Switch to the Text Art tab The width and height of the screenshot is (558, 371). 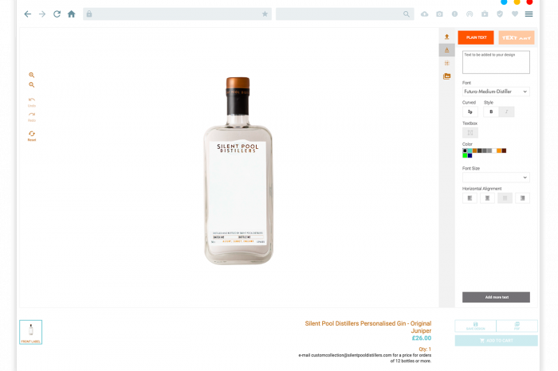point(516,37)
